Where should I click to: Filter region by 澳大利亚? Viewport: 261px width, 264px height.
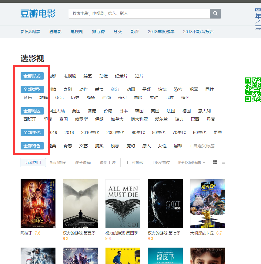coord(139,119)
